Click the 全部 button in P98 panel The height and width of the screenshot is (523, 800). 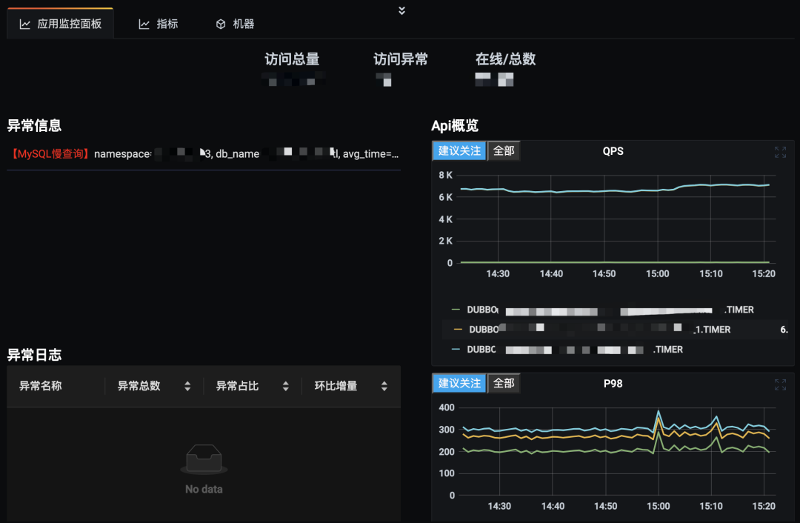pyautogui.click(x=503, y=383)
